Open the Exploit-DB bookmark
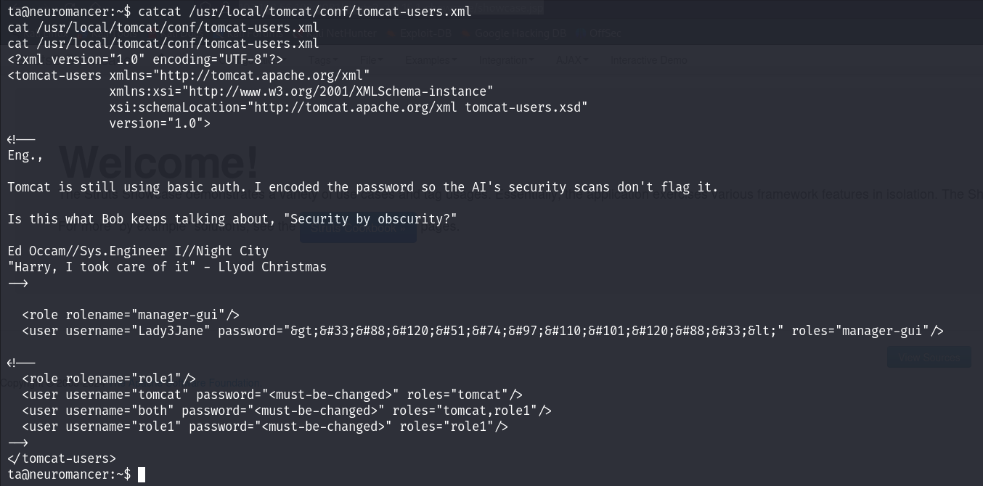This screenshot has height=486, width=983. coord(424,33)
